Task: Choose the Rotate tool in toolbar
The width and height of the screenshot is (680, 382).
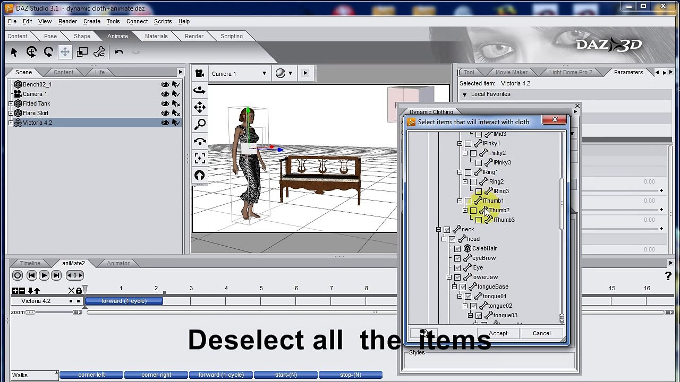Action: [48, 51]
